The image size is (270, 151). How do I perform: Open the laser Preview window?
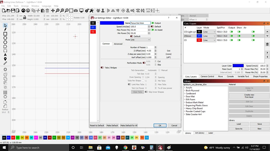pyautogui.click(x=82, y=11)
